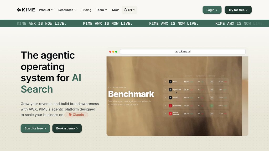
Task: Click the chevron arrow on Try for free
Action: pyautogui.click(x=247, y=10)
